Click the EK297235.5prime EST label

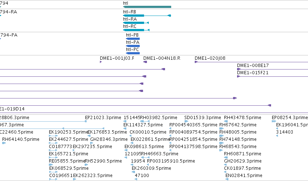(92, 147)
